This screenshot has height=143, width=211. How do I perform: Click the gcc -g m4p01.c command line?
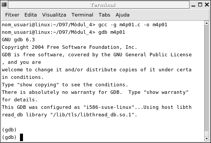coord(85,25)
